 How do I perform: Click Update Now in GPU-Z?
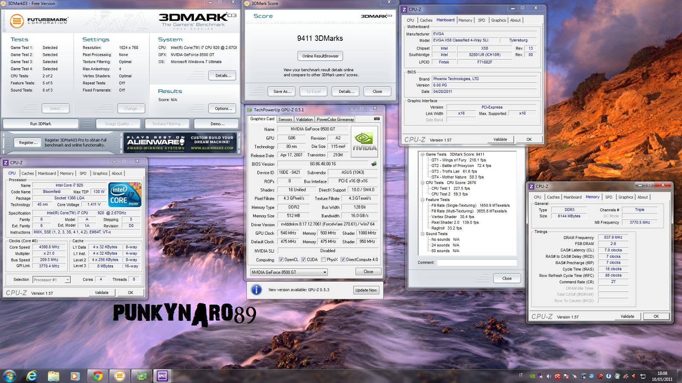366,290
